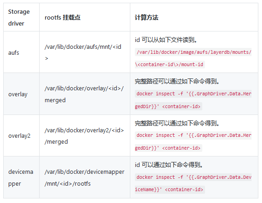Select overlay row text 完整路径可以通过如下命令得到

(x=177, y=81)
